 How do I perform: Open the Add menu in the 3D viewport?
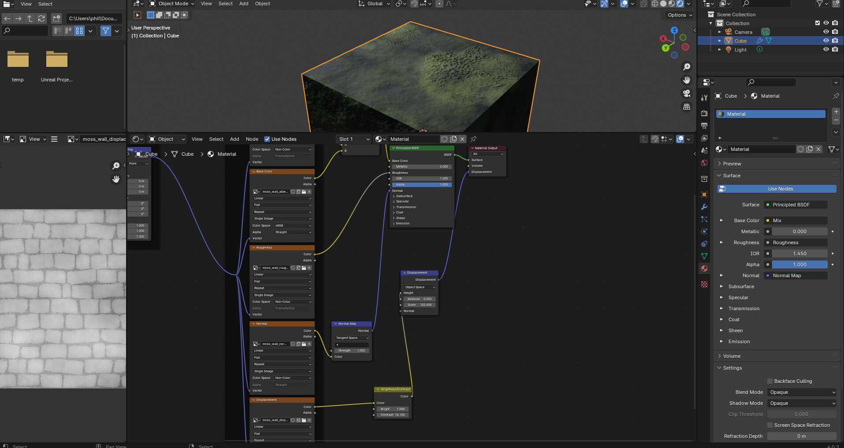(x=243, y=4)
